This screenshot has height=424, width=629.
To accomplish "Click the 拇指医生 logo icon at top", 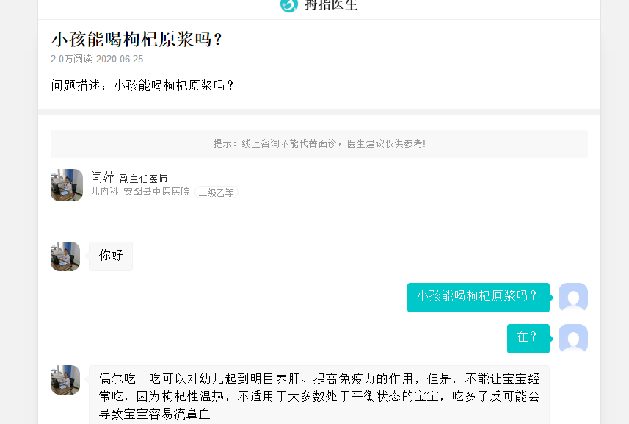I will [x=289, y=5].
